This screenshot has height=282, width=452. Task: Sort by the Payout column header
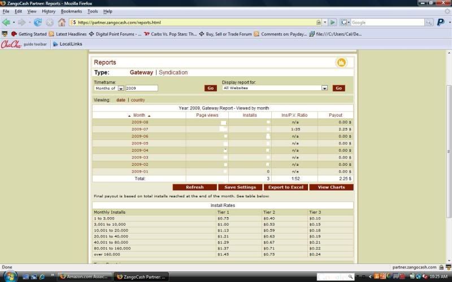[x=336, y=115]
